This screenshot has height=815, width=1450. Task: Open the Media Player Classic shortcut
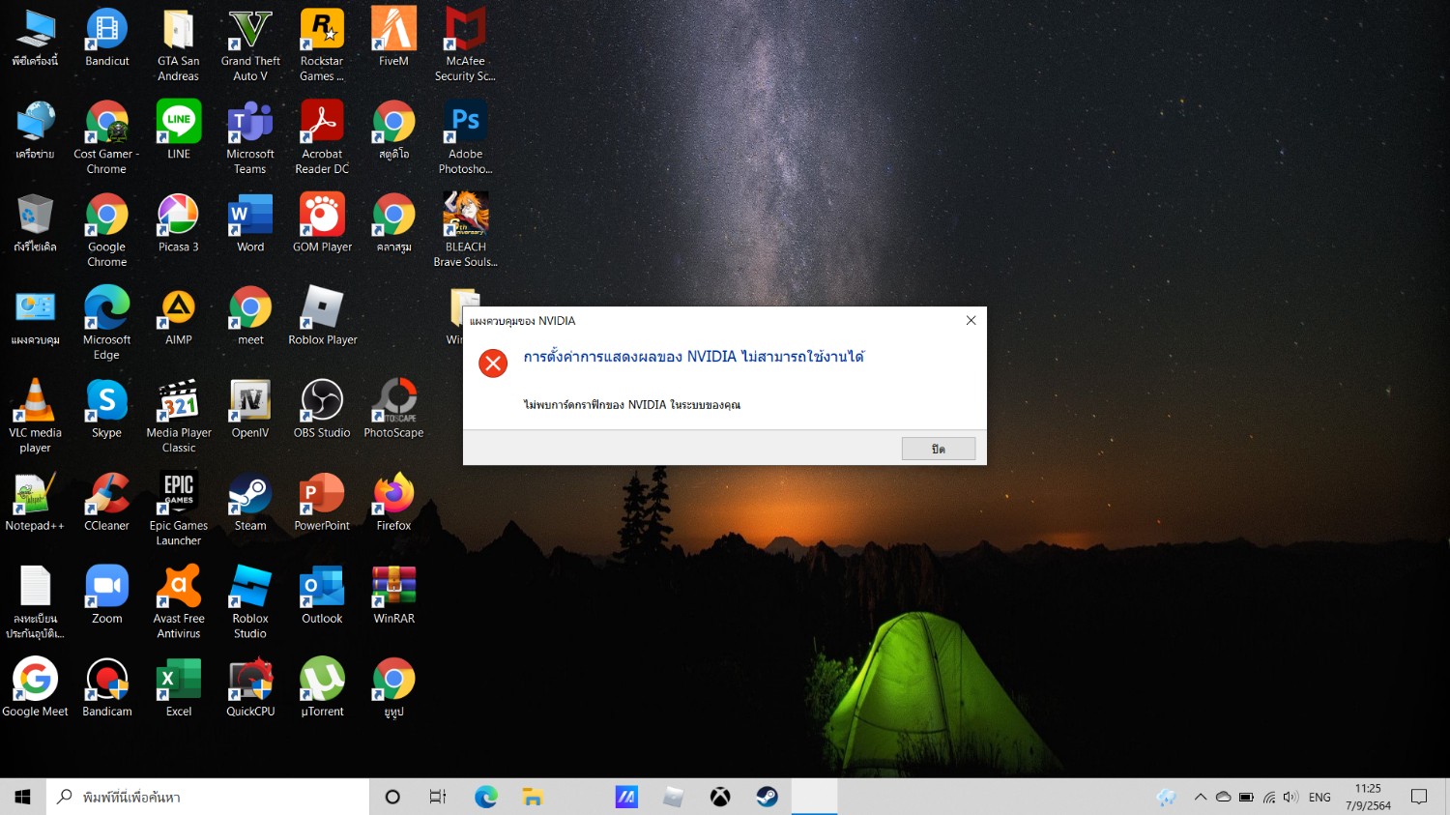pyautogui.click(x=179, y=416)
